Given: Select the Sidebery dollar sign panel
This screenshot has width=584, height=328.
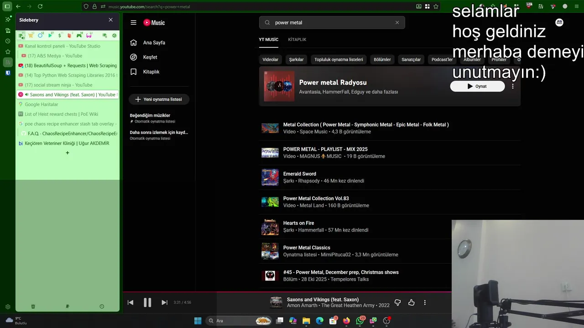Looking at the screenshot, I should coord(60,35).
